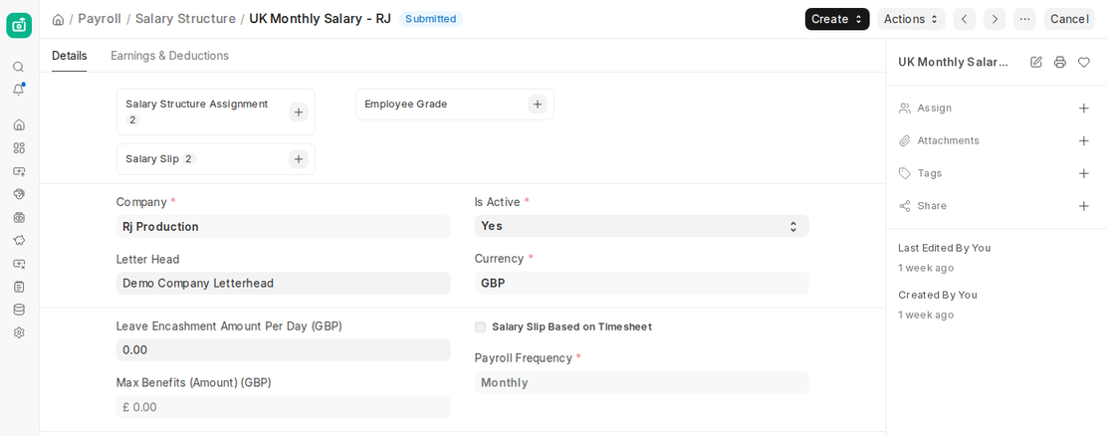Screen dimensions: 1115x436
Task: Navigate to Payroll breadcrumb
Action: coord(100,19)
